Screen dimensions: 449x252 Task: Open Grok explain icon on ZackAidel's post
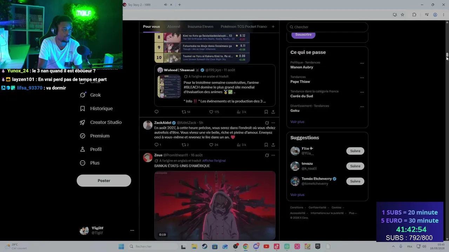coord(267,123)
